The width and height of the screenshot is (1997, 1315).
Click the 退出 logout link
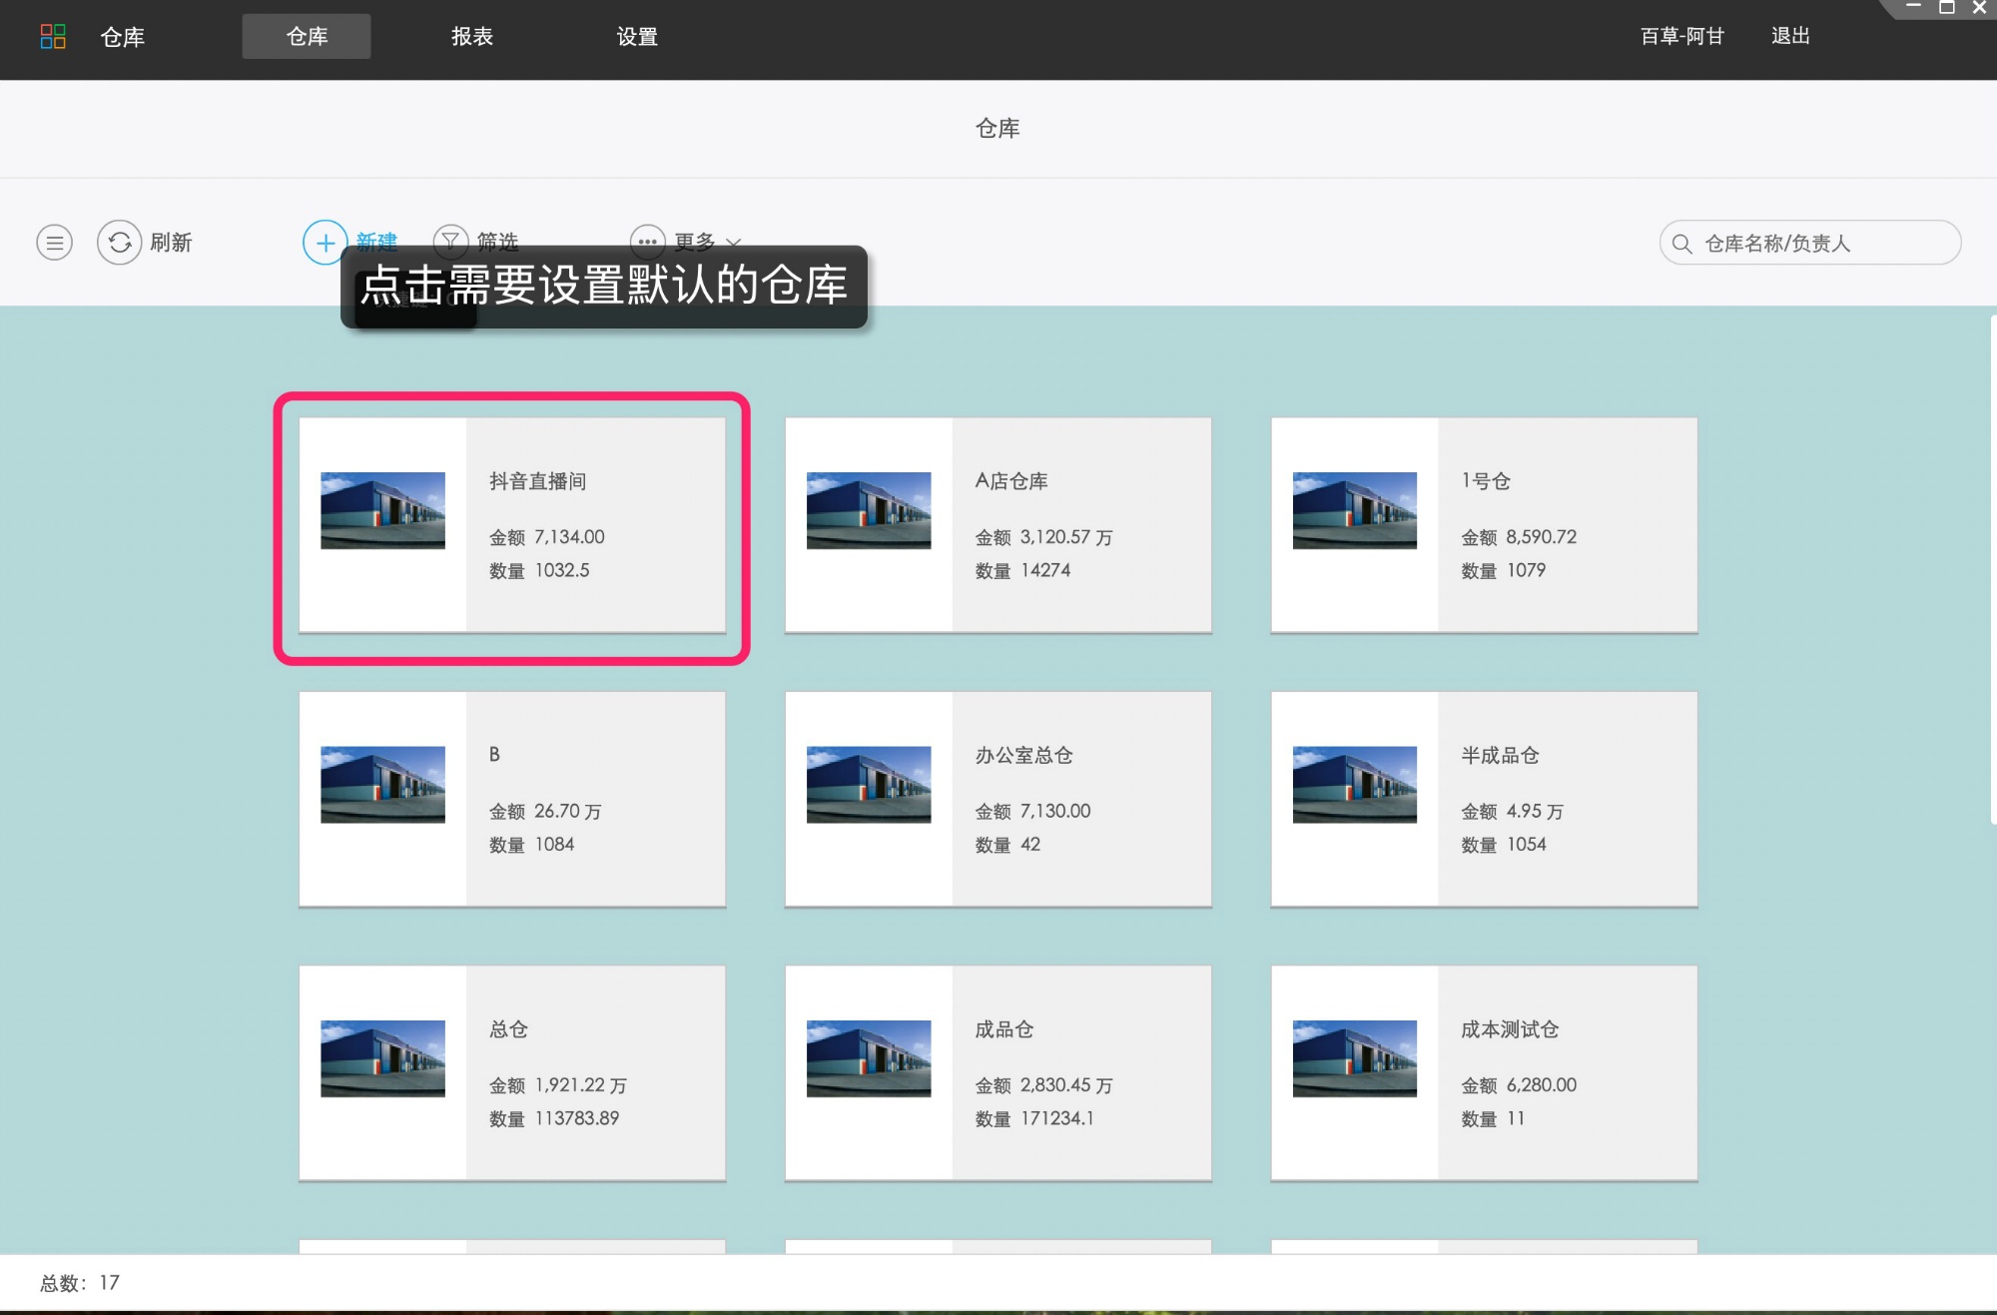click(1790, 36)
